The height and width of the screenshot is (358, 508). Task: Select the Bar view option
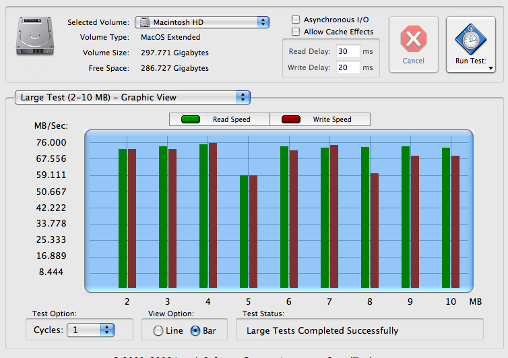[x=195, y=330]
